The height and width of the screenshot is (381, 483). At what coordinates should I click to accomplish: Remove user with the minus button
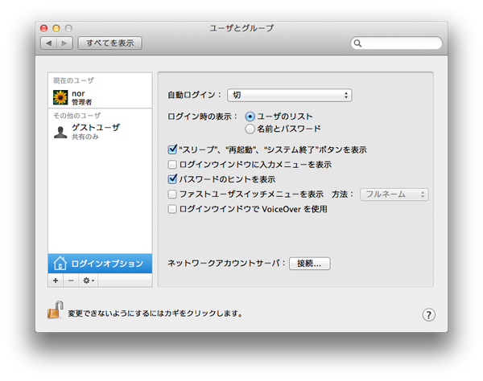coord(71,281)
